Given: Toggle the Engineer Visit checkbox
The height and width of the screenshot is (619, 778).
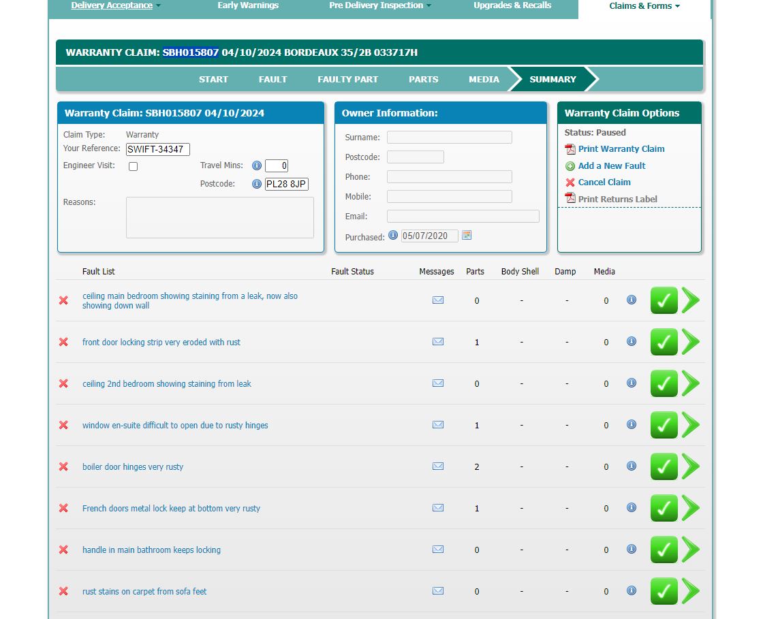Looking at the screenshot, I should 134,166.
